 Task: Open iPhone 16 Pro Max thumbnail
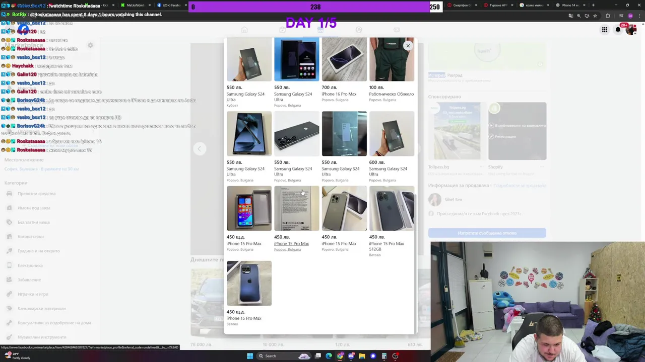(344, 59)
